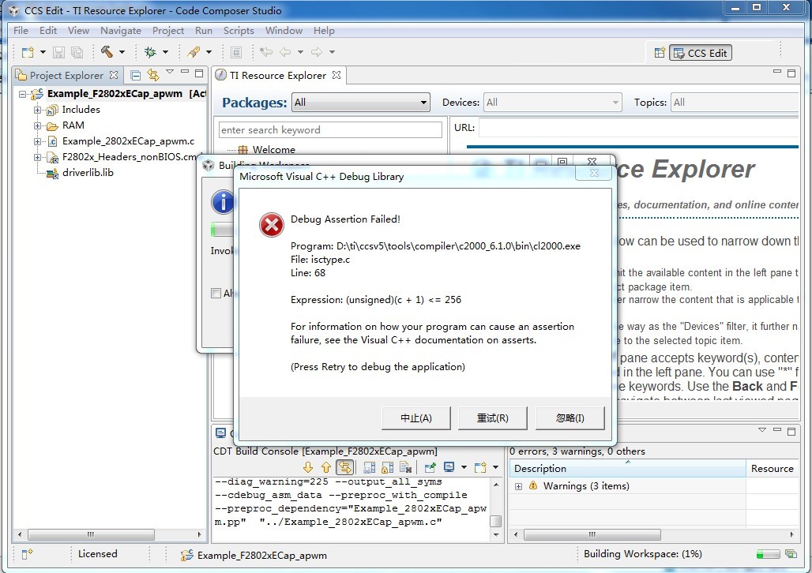The height and width of the screenshot is (573, 812).
Task: Collapse All in Project Explorer
Action: pyautogui.click(x=136, y=76)
